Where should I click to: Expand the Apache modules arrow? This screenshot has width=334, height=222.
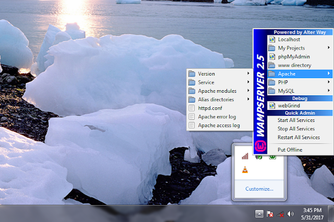point(248,91)
